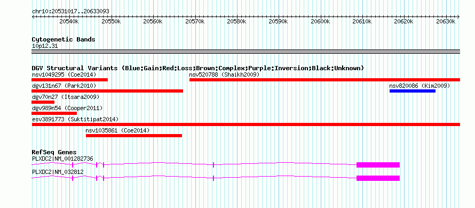Screen dimensions: 475x208
Task: Click the 20610k ruler tick label
Action: point(362,21)
